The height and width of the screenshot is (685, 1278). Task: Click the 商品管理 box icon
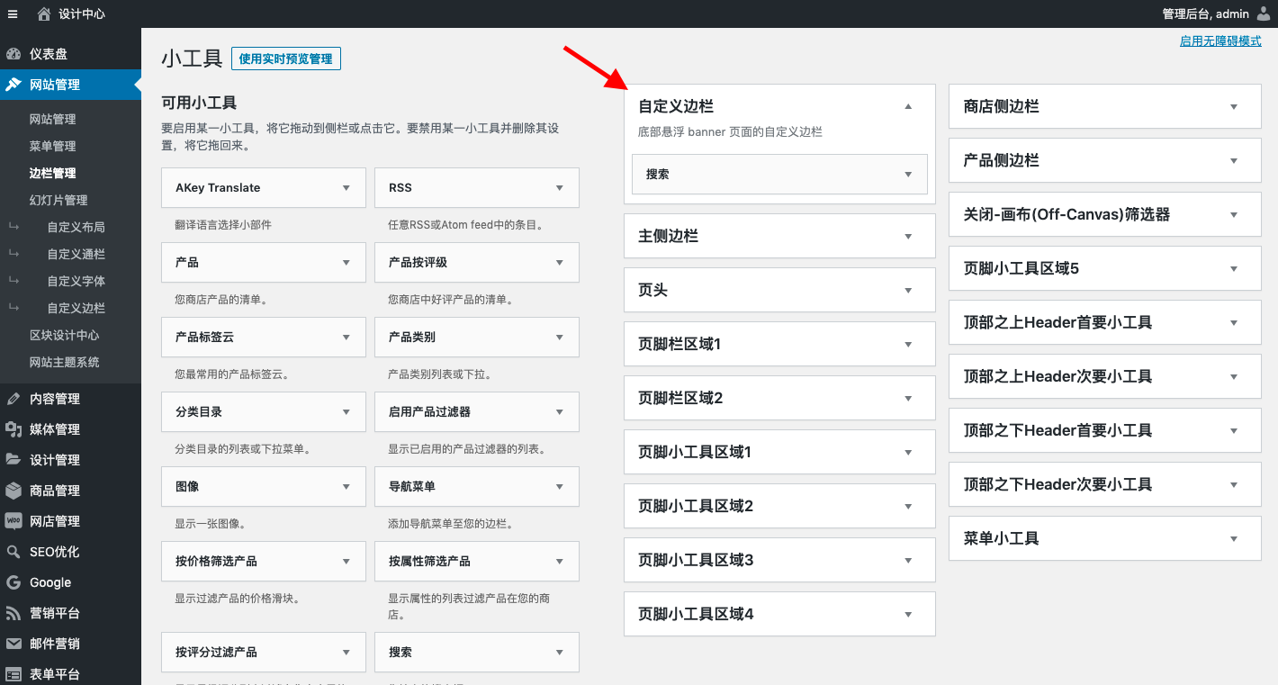tap(13, 491)
